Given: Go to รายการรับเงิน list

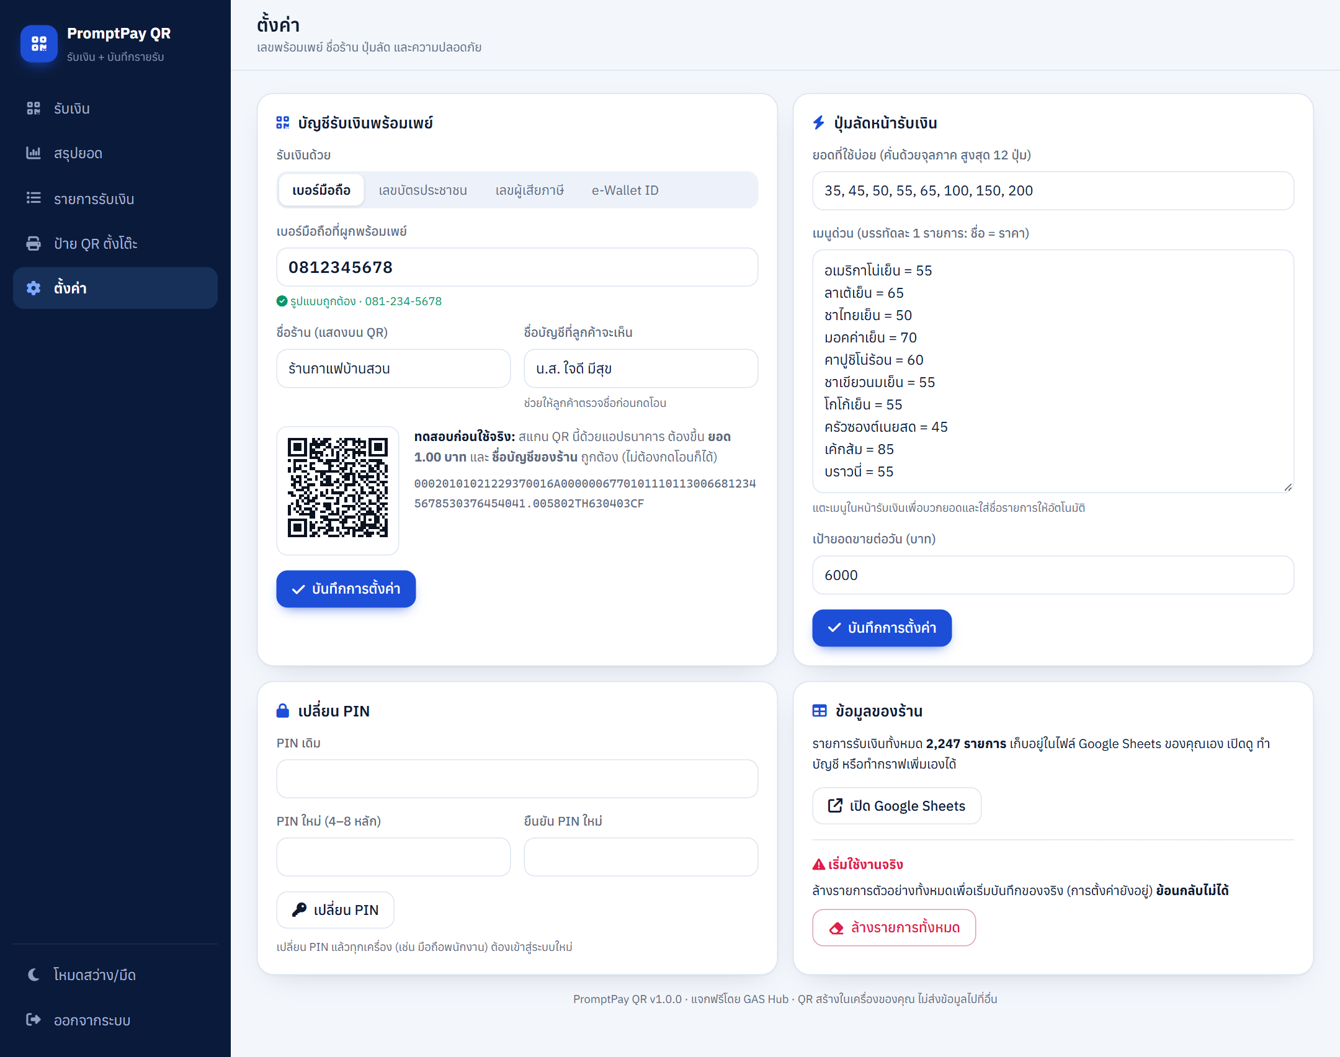Looking at the screenshot, I should 115,198.
